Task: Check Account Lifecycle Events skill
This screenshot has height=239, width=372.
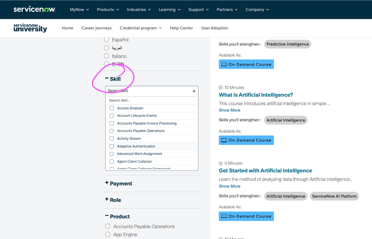Action: [x=112, y=116]
